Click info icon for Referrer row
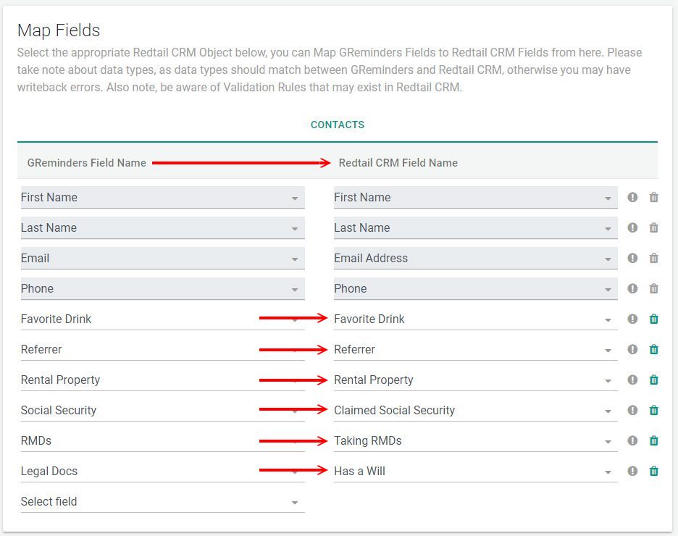Viewport: 678px width, 536px height. tap(632, 349)
